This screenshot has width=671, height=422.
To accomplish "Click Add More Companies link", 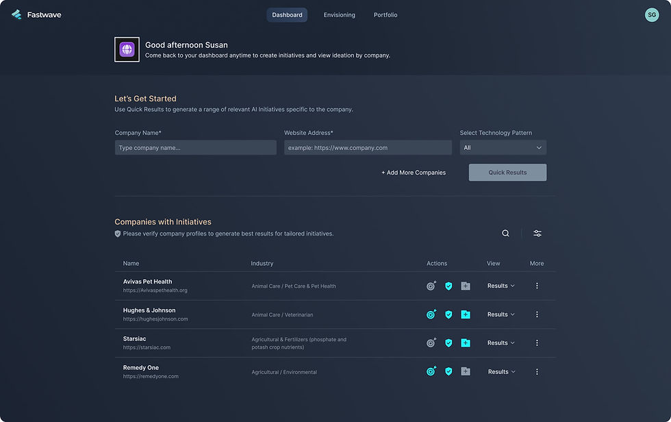I will [x=414, y=173].
